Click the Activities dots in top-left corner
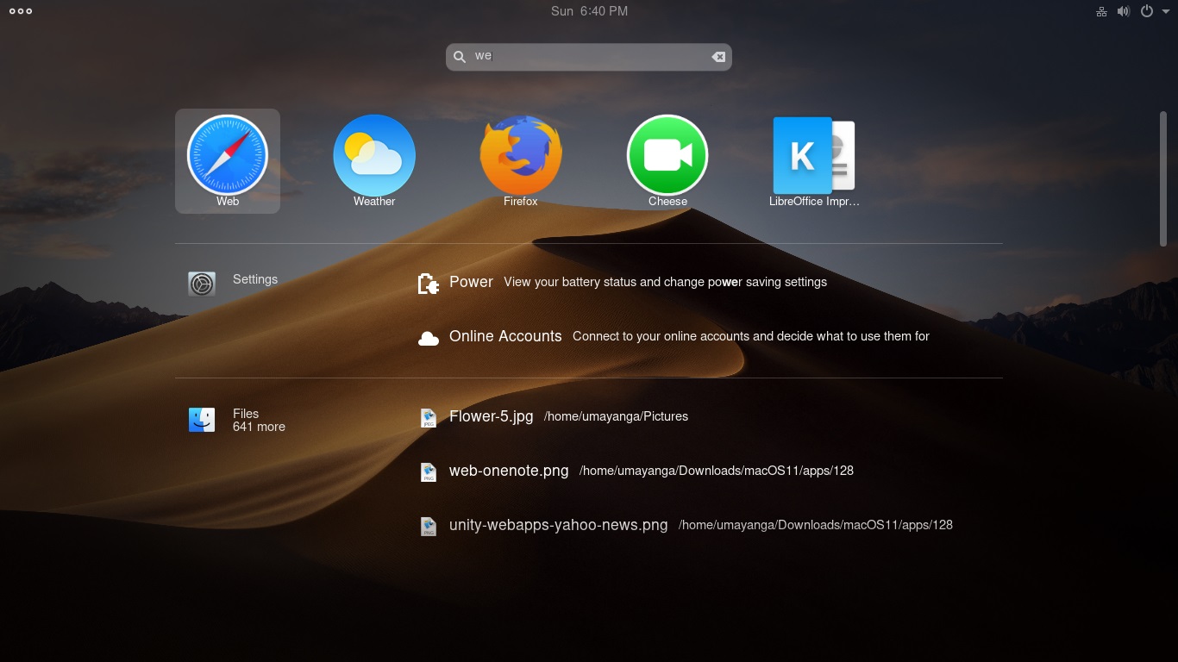 [x=21, y=11]
